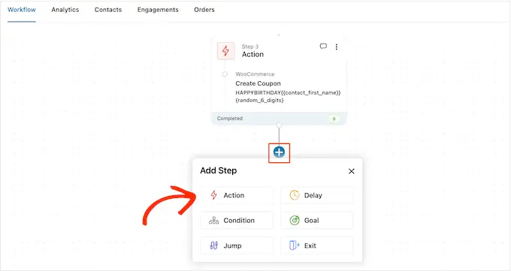
Task: Choose Exit in Add Step
Action: (317, 245)
